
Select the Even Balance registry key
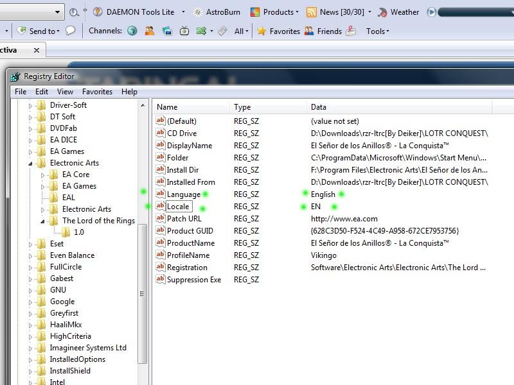coord(72,255)
